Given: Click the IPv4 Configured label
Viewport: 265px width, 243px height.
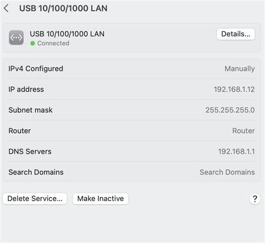Looking at the screenshot, I should click(36, 69).
